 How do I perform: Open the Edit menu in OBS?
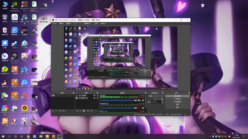pos(61,23)
